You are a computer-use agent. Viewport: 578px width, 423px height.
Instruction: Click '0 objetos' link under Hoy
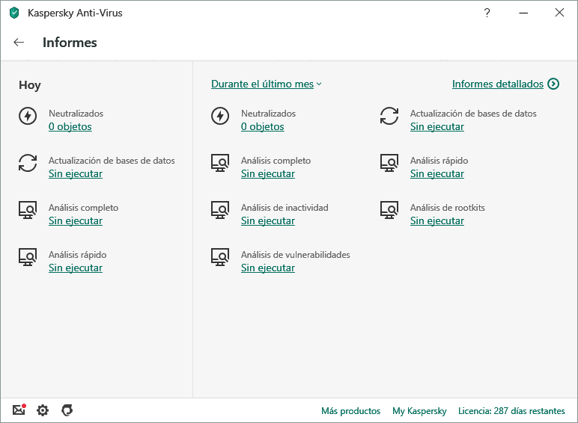[70, 126]
